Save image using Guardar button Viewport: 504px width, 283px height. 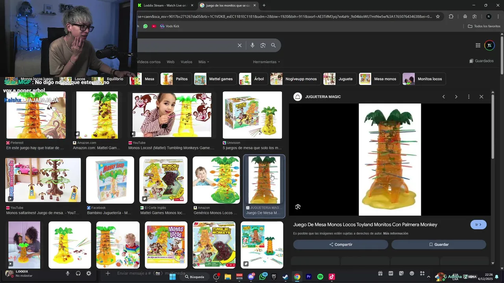tap(439, 244)
